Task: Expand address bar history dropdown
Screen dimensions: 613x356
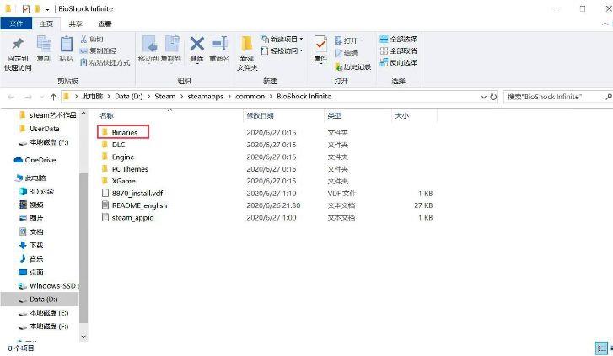Action: coord(484,97)
